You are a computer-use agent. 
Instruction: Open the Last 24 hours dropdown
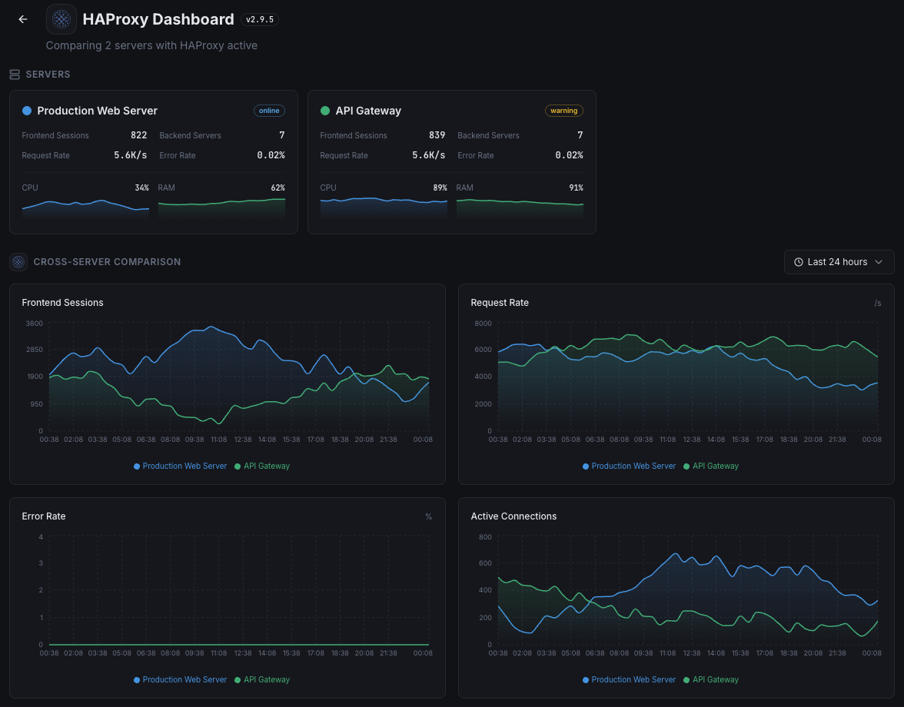(839, 261)
